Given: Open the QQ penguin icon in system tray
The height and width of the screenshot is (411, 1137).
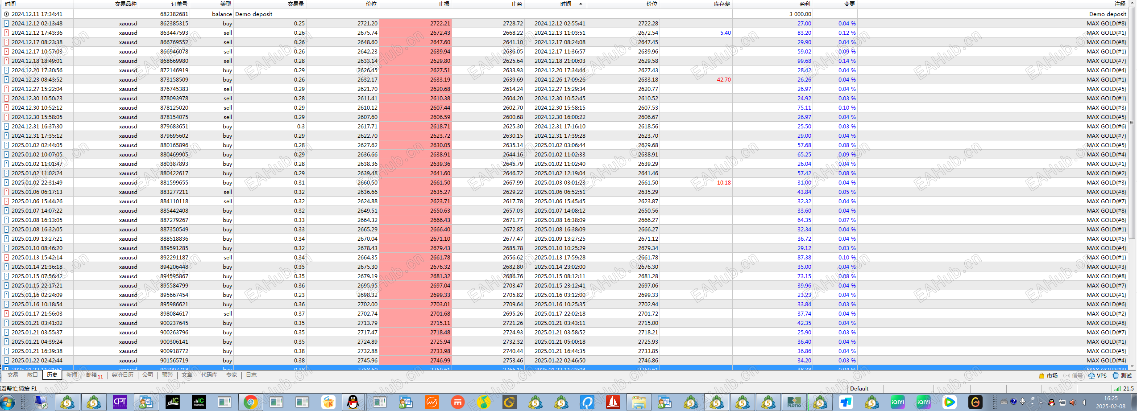Looking at the screenshot, I should [x=1051, y=403].
